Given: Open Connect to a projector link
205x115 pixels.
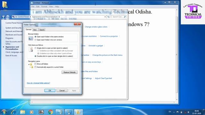Looking at the screenshot, I should 109,36.
